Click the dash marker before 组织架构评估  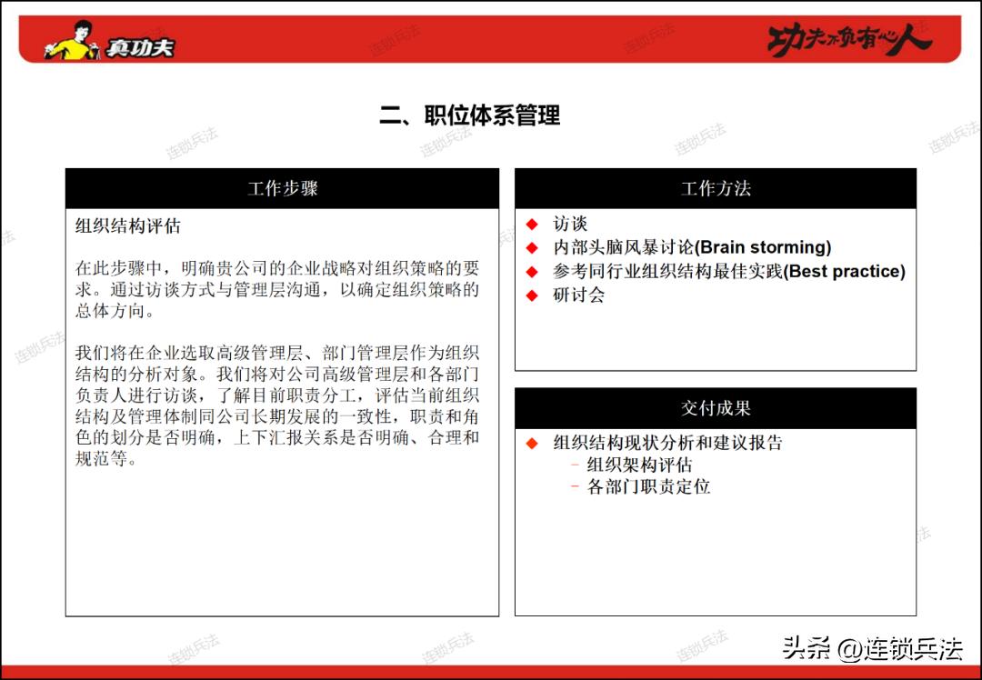click(574, 465)
